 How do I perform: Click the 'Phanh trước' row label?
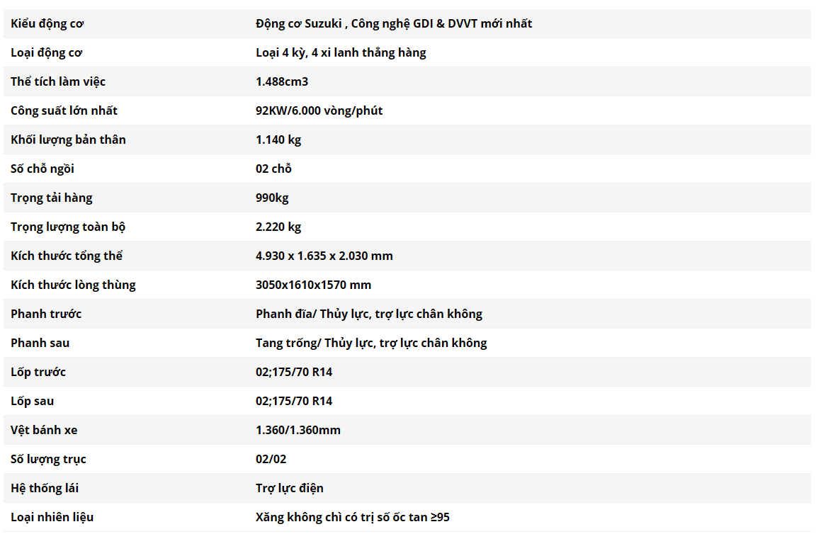point(46,314)
